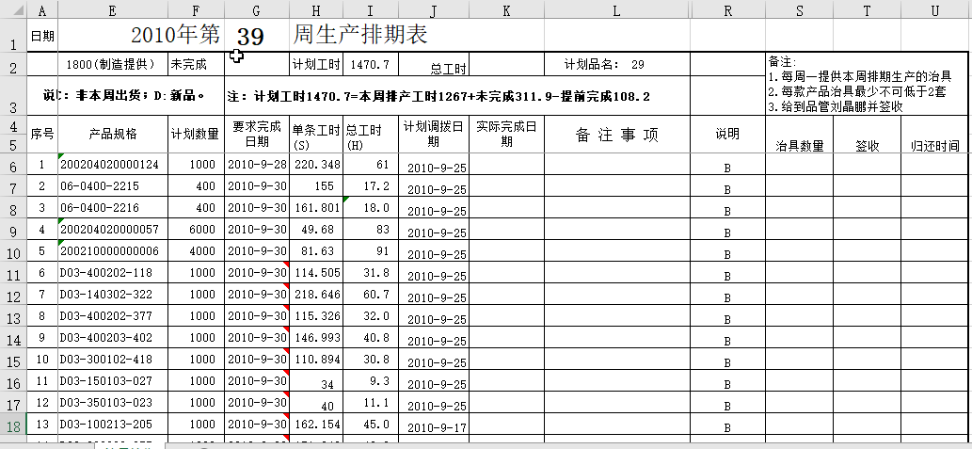Click the 签收 heading cell
Viewport: 972px width, 449px height.
point(867,146)
